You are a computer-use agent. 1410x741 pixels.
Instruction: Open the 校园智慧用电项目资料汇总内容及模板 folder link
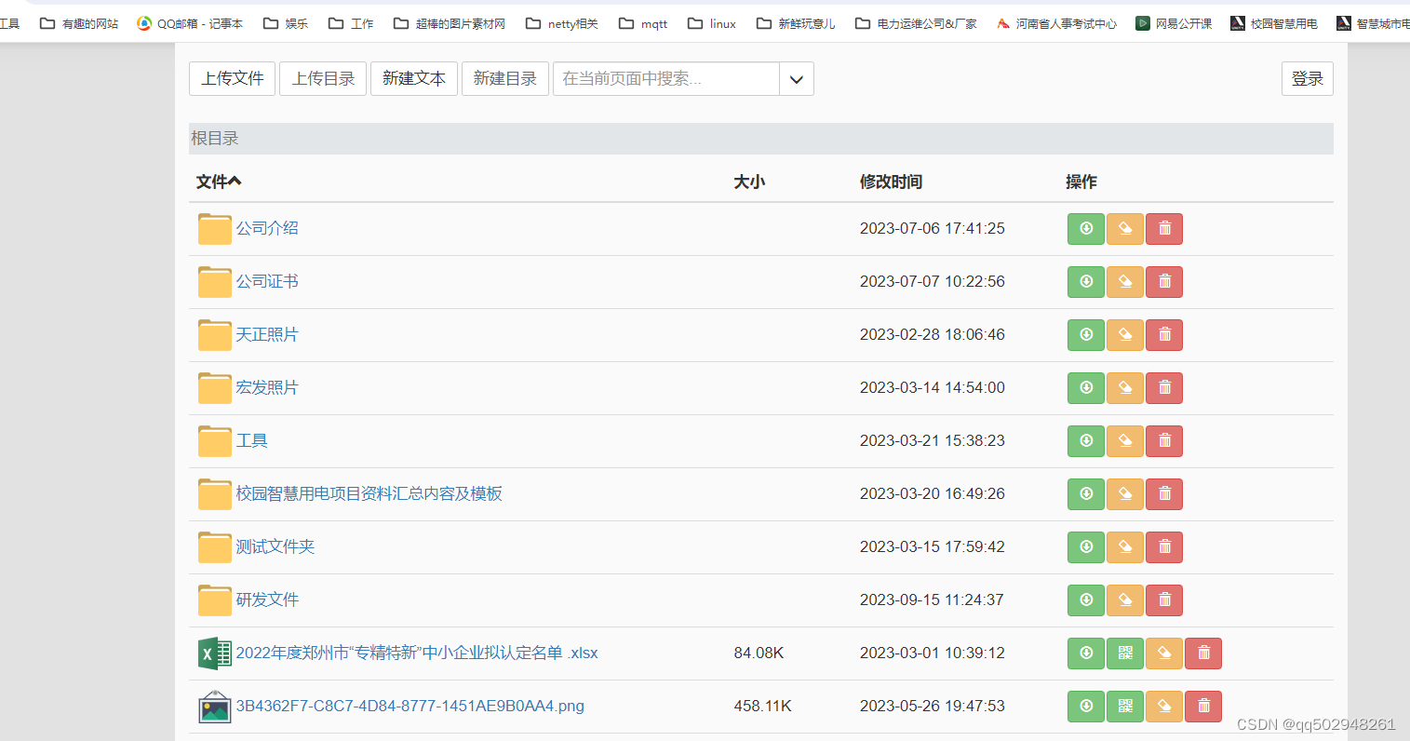(x=369, y=493)
